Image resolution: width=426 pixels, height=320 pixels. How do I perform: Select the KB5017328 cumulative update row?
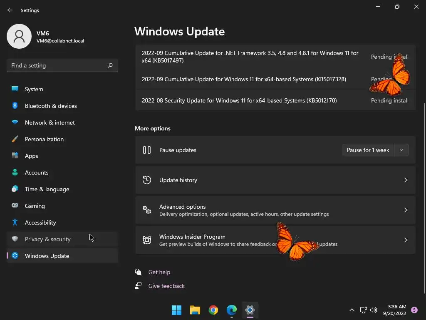pos(275,79)
